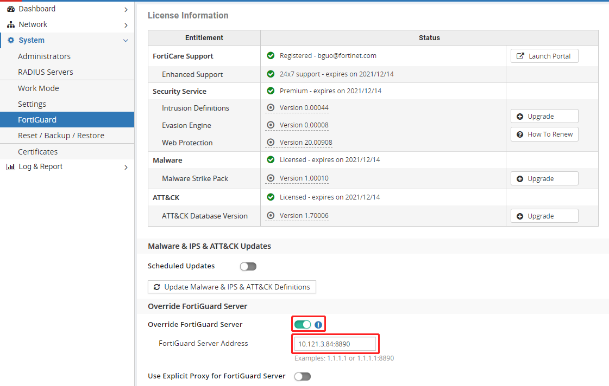Click the FortiGuard Server Address field
Image resolution: width=609 pixels, height=386 pixels.
coord(335,344)
